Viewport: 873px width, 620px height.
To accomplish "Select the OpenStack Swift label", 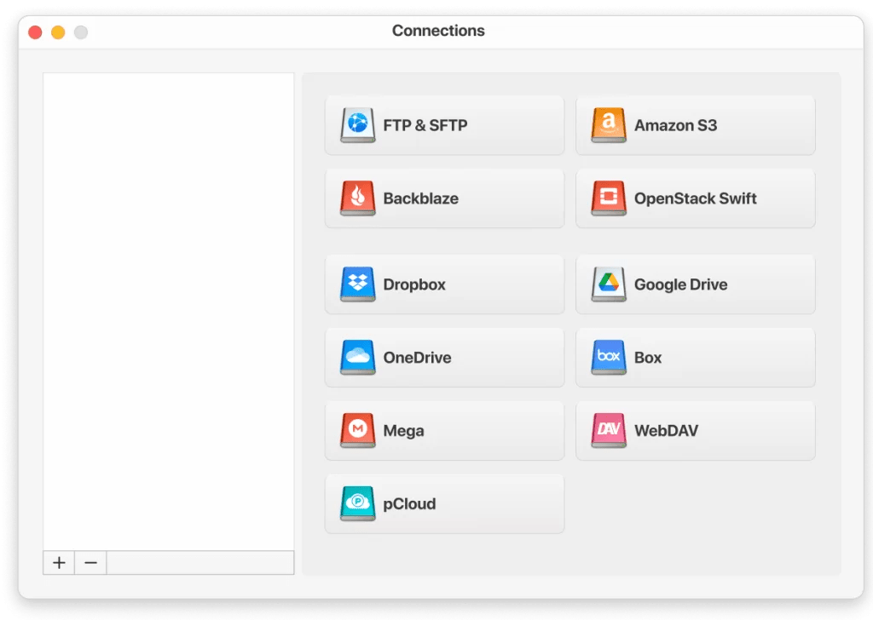I will (x=696, y=198).
